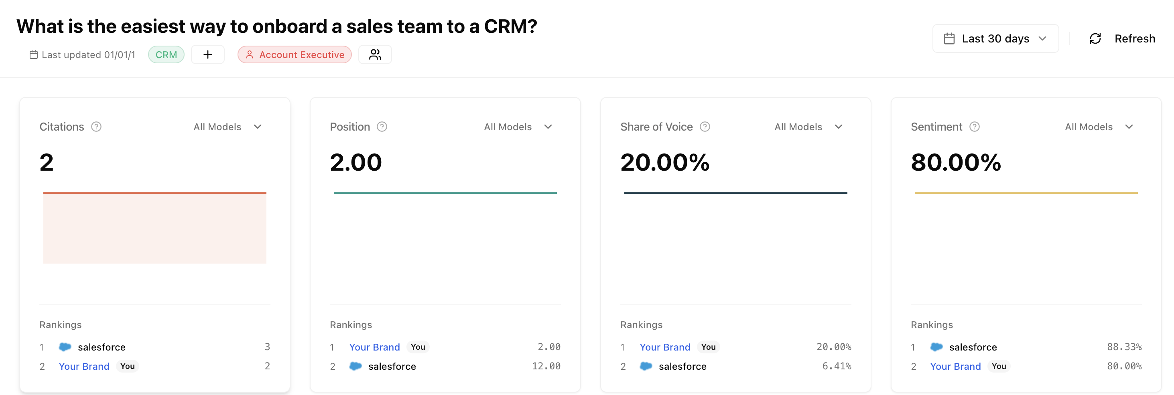Open the Position help tooltip icon

(382, 127)
